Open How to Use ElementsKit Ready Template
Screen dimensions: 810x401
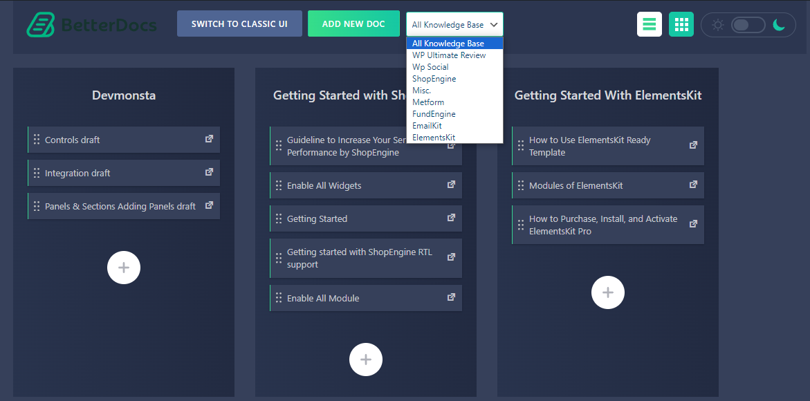590,146
